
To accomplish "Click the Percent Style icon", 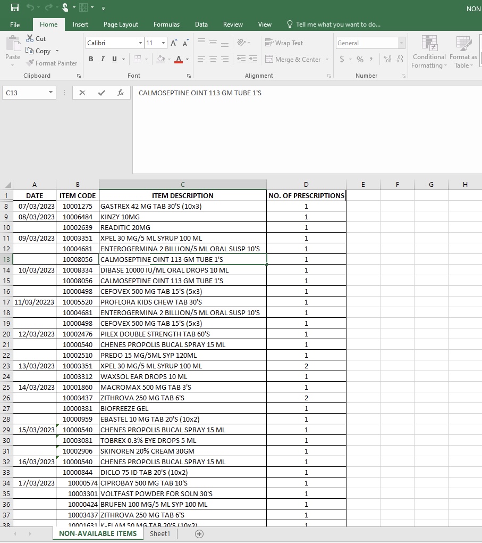I will pos(360,59).
